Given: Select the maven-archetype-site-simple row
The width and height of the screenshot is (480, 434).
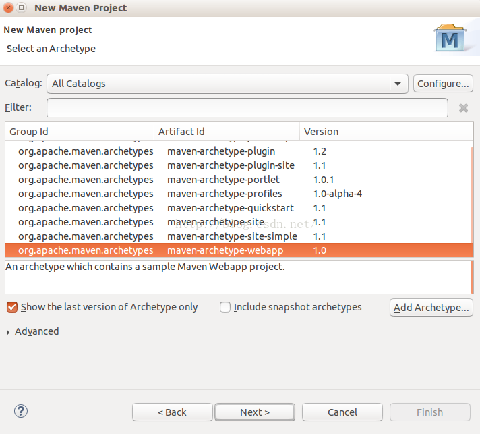Looking at the screenshot, I should click(x=238, y=236).
